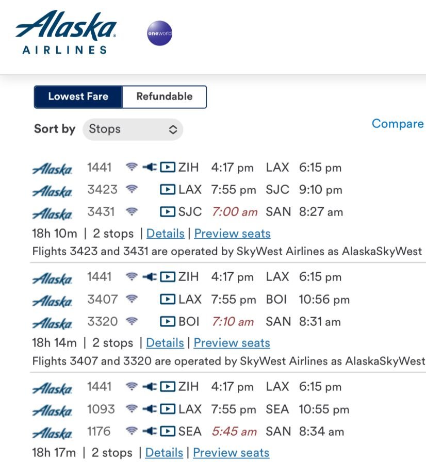
Task: Switch to Refundable fares
Action: [164, 96]
